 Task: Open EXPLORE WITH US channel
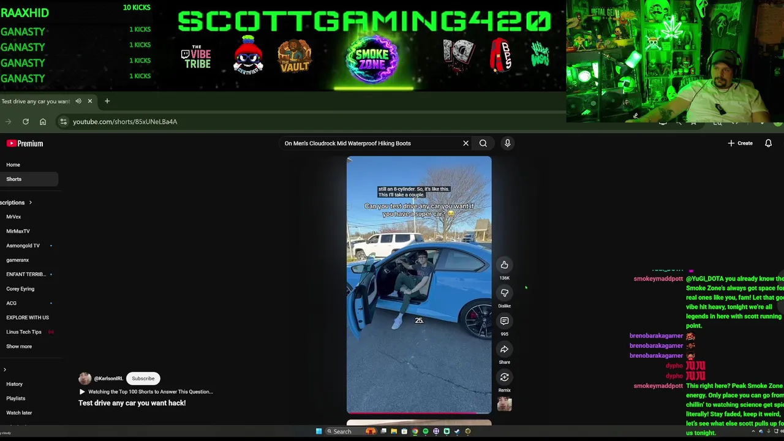tap(28, 318)
